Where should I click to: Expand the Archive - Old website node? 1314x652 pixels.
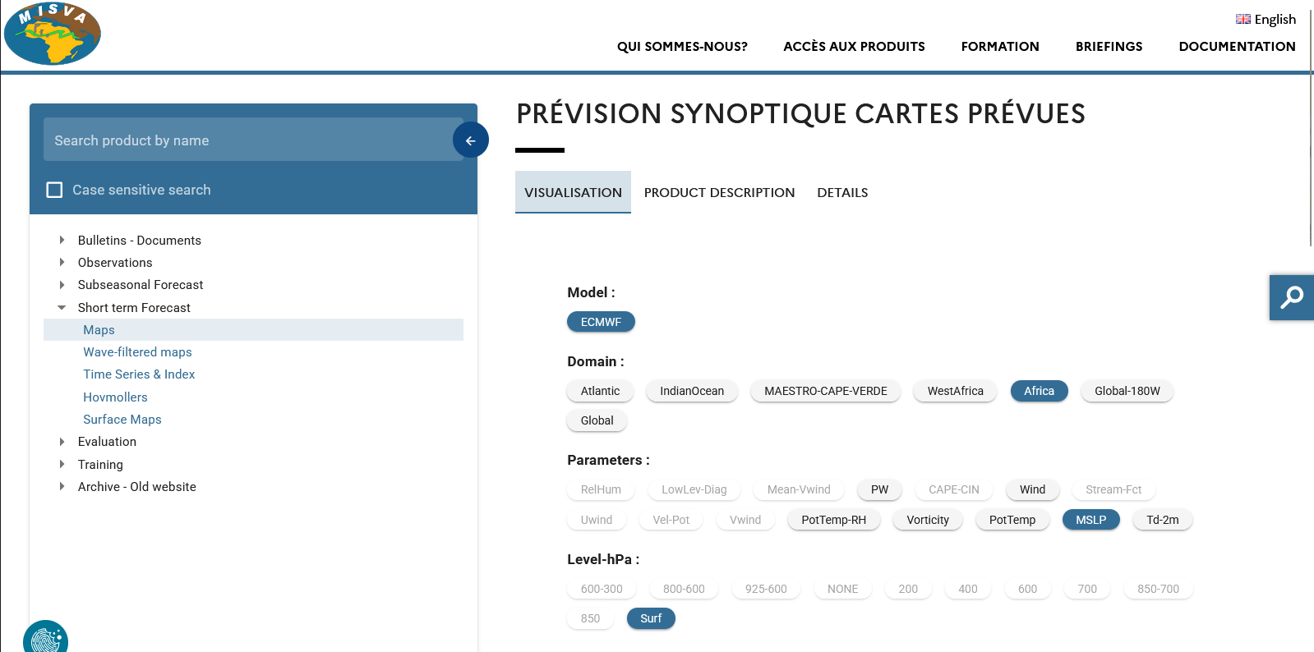click(x=62, y=486)
